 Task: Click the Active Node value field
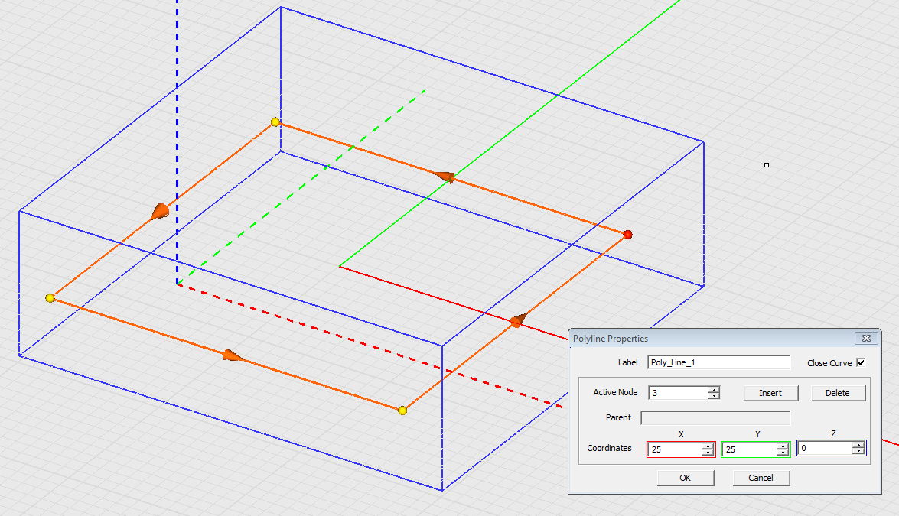tap(677, 393)
